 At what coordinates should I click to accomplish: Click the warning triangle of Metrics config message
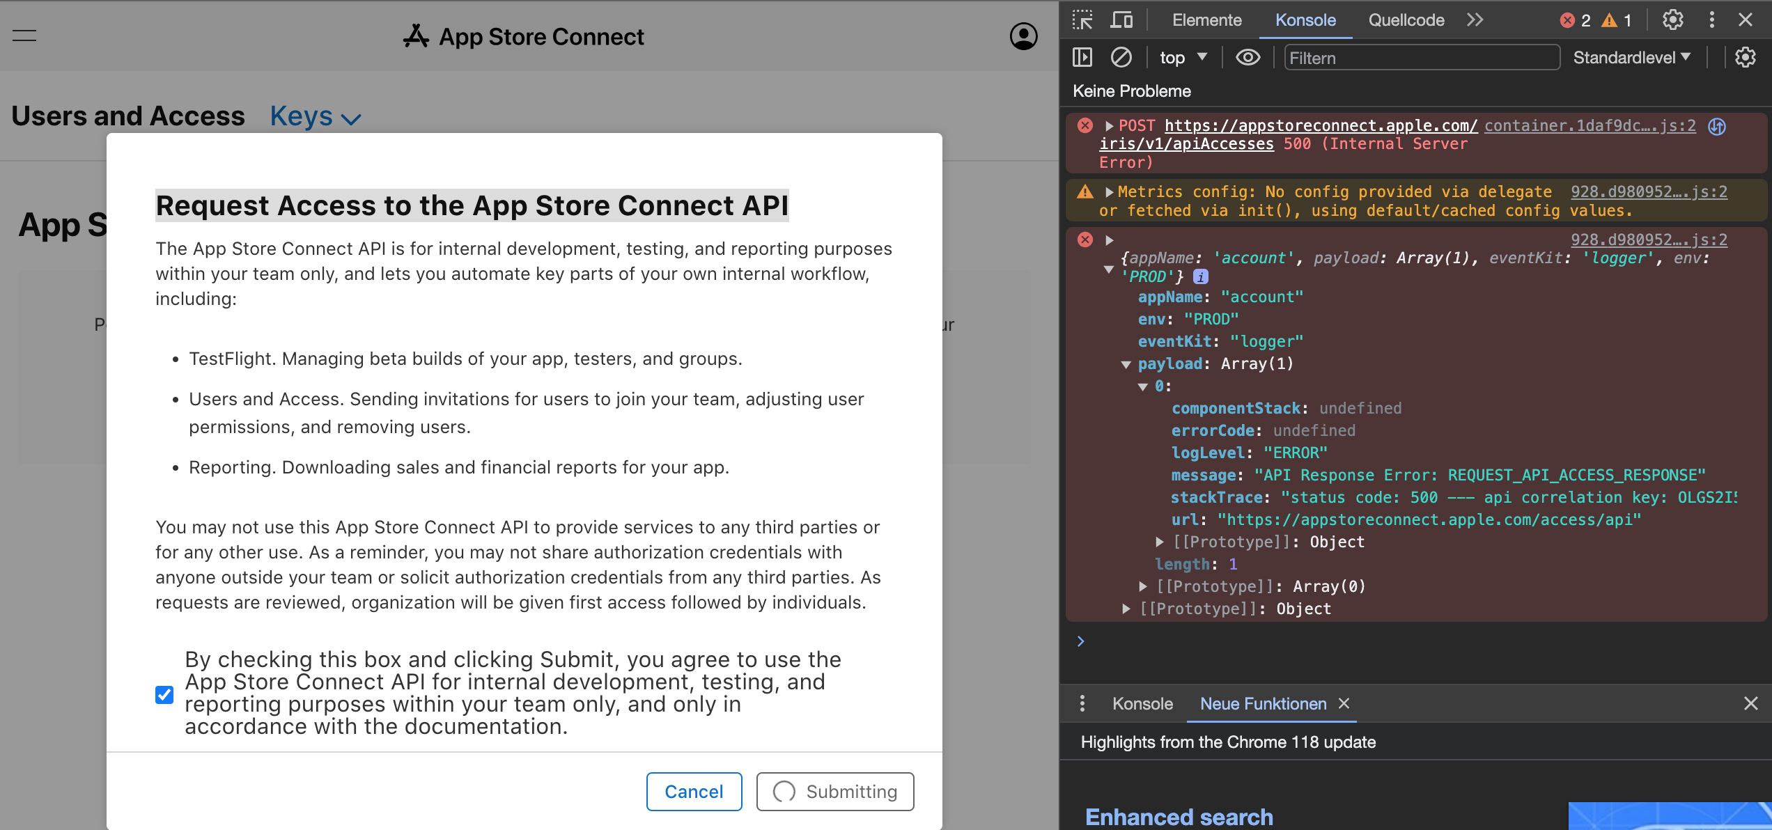(x=1085, y=191)
